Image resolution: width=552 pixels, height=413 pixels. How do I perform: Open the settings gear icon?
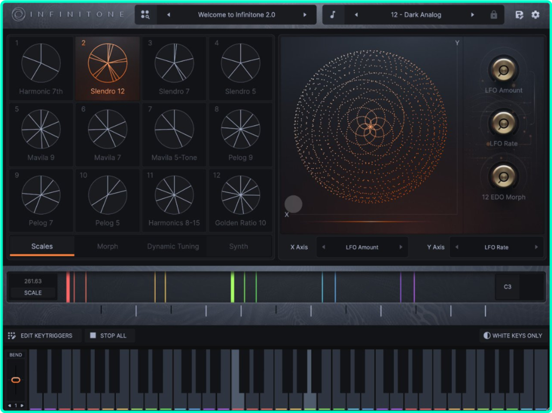point(535,15)
